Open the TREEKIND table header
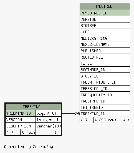The height and width of the screenshot is (153, 134). coord(33,107)
